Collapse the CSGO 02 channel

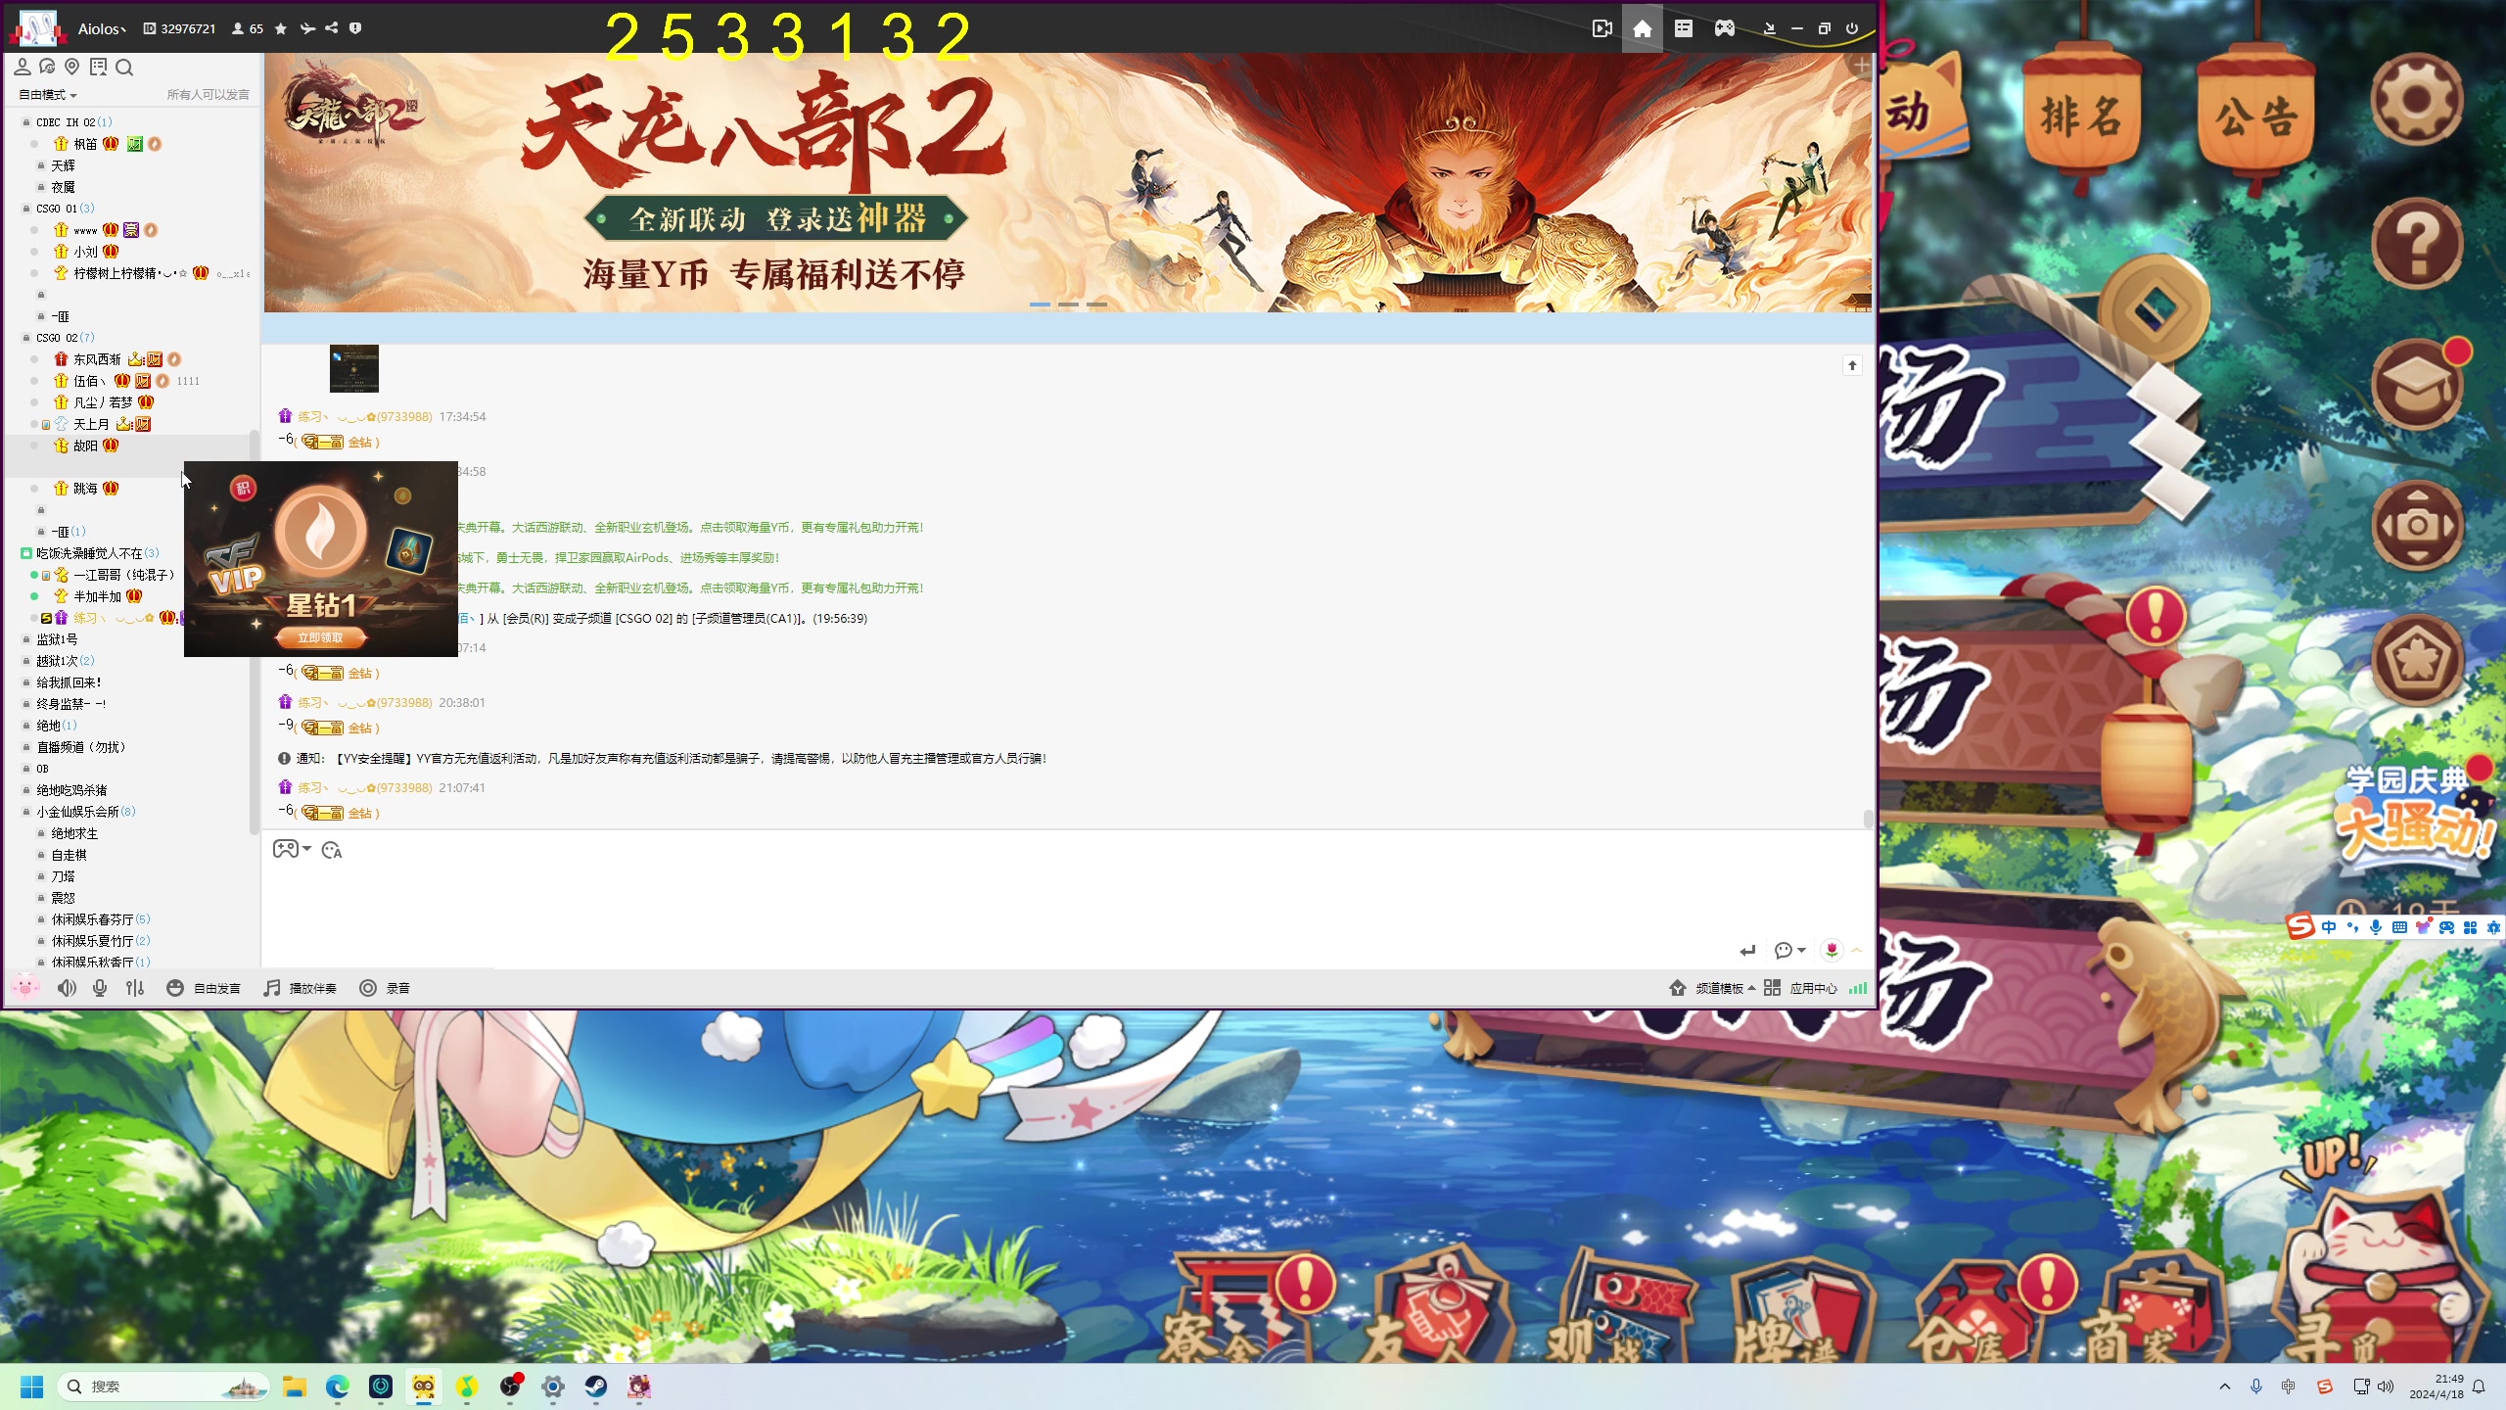tap(26, 338)
